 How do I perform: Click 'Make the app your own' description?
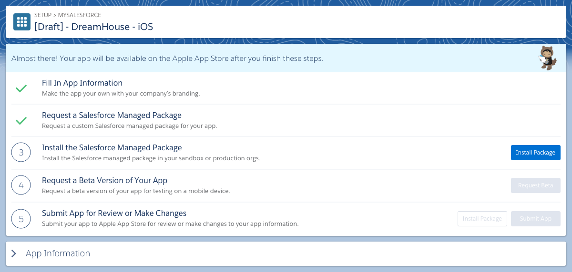coord(121,93)
